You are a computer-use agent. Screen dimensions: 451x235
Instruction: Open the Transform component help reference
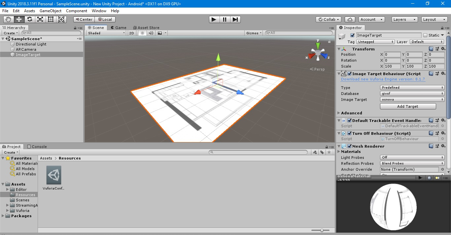(431, 49)
